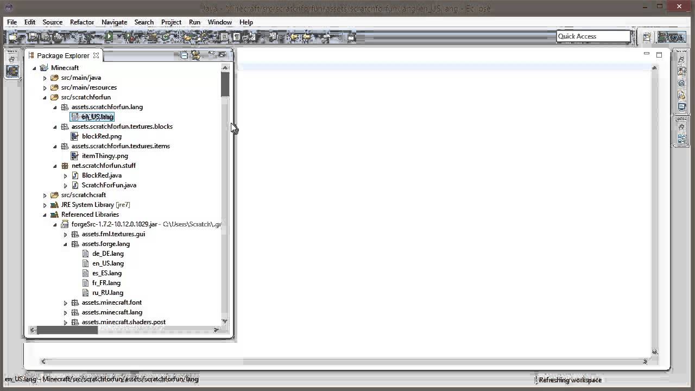695x391 pixels.
Task: Restore the Outline trim stack
Action: click(681, 127)
